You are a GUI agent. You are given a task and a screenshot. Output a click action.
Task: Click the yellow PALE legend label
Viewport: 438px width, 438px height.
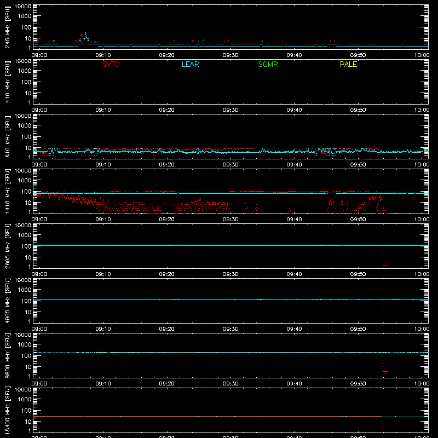pos(348,64)
